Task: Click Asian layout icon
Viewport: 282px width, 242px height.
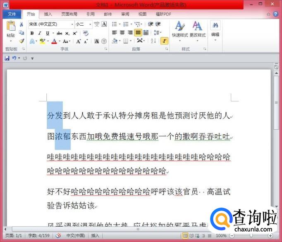Action: pyautogui.click(x=141, y=41)
